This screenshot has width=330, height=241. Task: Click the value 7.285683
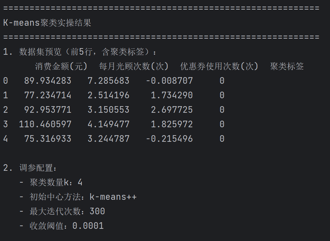(x=108, y=81)
